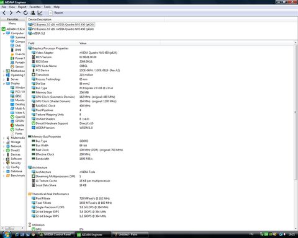Screen dimensions: 298x238
Task: Open the Windows Start menu
Action: click(7, 234)
